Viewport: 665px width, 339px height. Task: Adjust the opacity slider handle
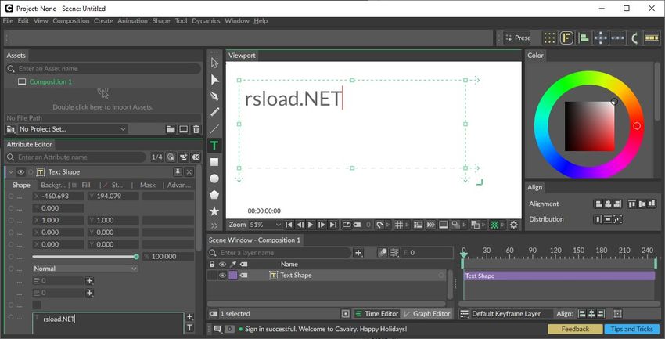click(x=136, y=256)
